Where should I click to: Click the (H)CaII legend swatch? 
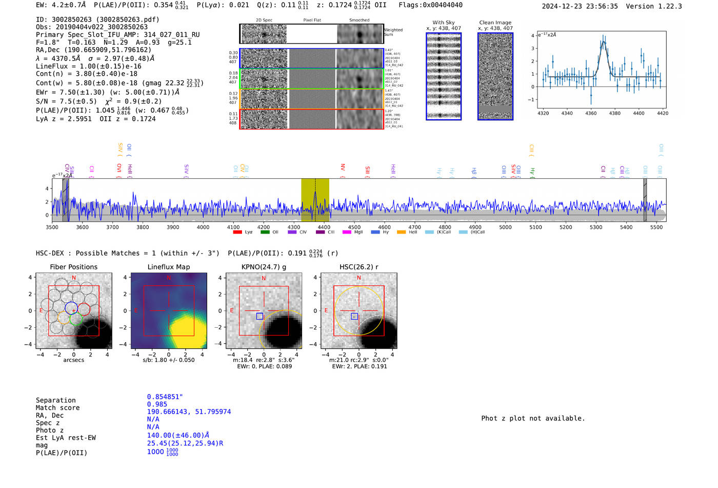(x=463, y=232)
